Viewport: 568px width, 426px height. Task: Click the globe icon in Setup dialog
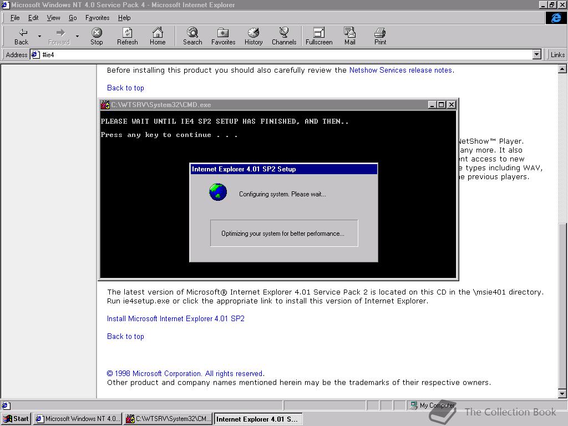[218, 192]
